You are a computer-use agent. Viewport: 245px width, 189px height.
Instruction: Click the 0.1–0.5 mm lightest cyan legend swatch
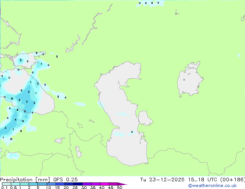(7, 184)
